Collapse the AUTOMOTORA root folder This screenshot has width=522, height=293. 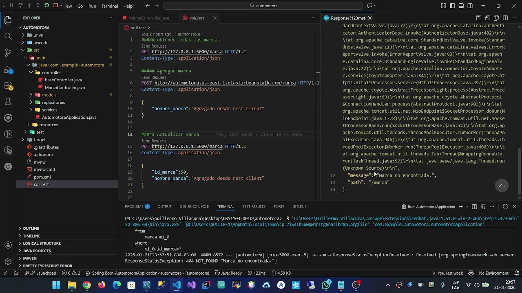(20, 28)
